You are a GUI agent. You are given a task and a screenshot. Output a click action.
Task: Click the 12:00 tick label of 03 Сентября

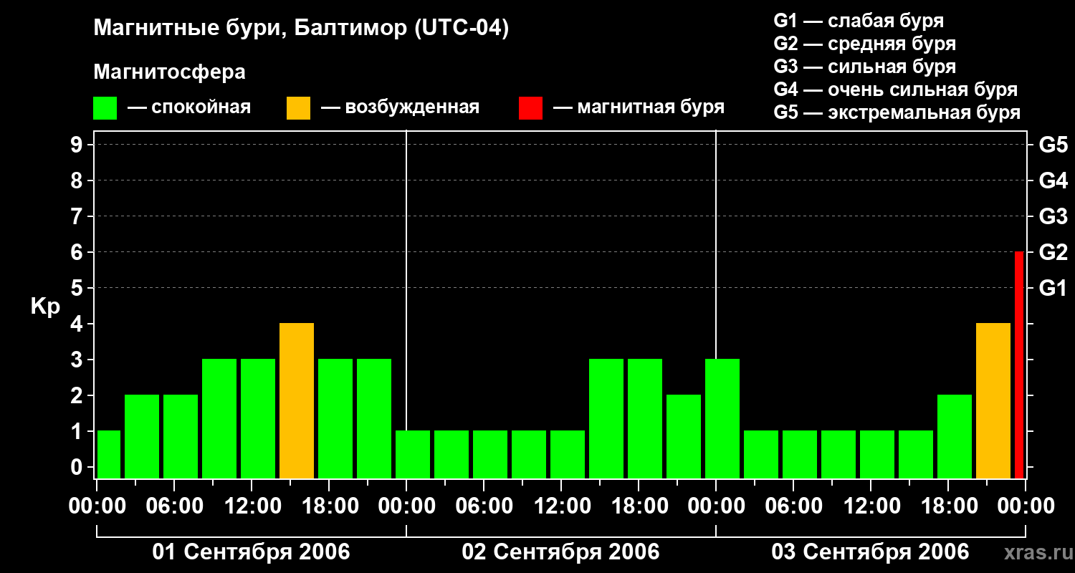[x=871, y=506]
